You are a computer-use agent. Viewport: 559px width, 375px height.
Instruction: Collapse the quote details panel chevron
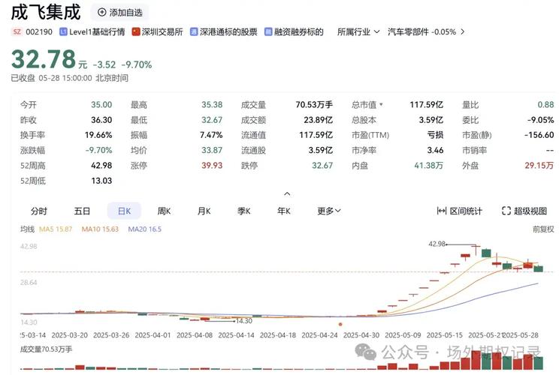tap(287, 194)
